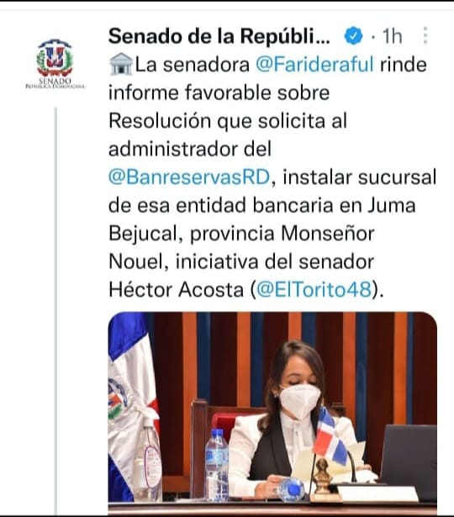Screen dimensions: 454x517
Task: Click the 'informe favorable sobre' tweet line
Action: point(219,92)
